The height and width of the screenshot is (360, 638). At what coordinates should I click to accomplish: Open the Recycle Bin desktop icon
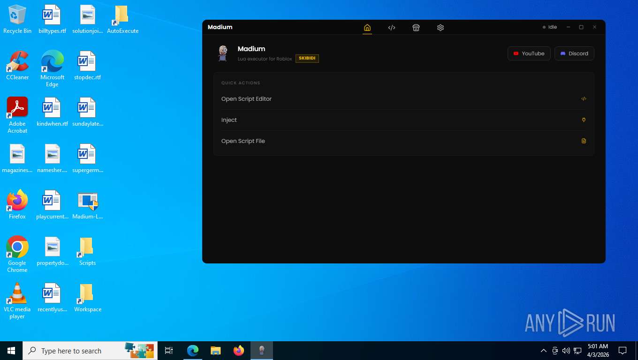[17, 19]
